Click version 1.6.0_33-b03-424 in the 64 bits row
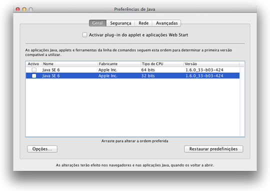270x191 pixels. [x=204, y=70]
